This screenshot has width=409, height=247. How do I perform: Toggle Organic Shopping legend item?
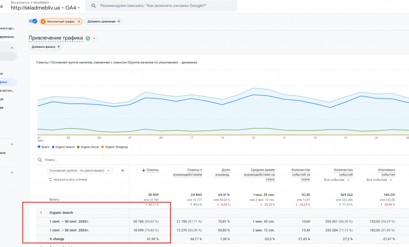click(x=114, y=147)
